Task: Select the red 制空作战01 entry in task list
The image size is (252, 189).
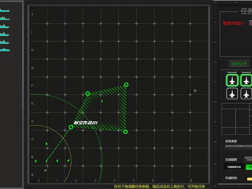Action: [233, 23]
